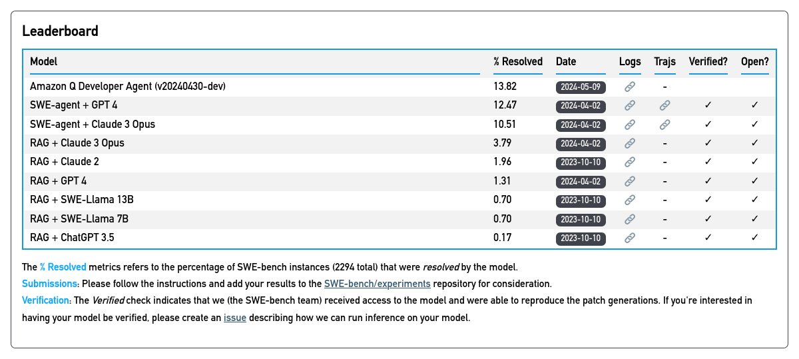Image resolution: width=799 pixels, height=359 pixels.
Task: Click the 13.82 resolved value
Action: [505, 87]
